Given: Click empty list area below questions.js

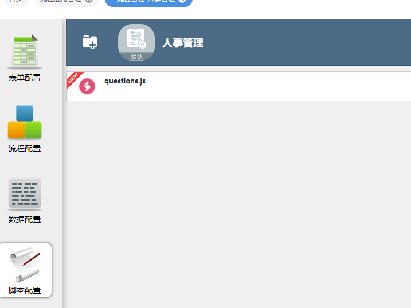Looking at the screenshot, I should pos(239,204).
